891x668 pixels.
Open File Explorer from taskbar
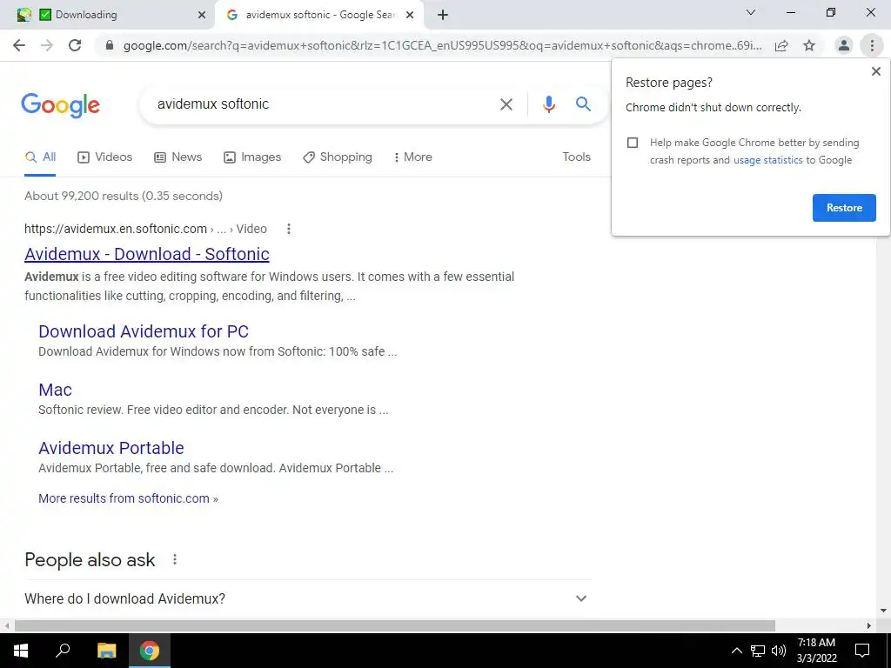(x=106, y=651)
